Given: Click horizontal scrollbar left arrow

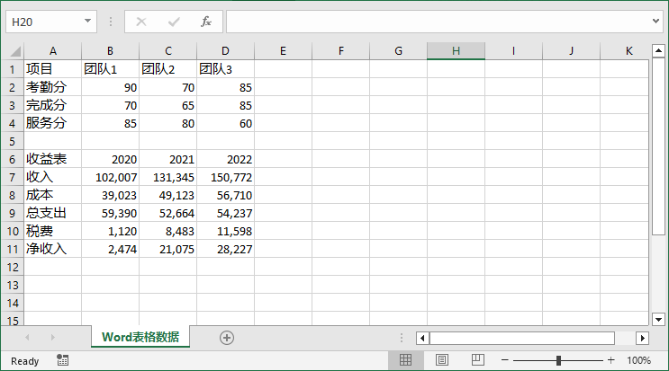Looking at the screenshot, I should [x=422, y=339].
